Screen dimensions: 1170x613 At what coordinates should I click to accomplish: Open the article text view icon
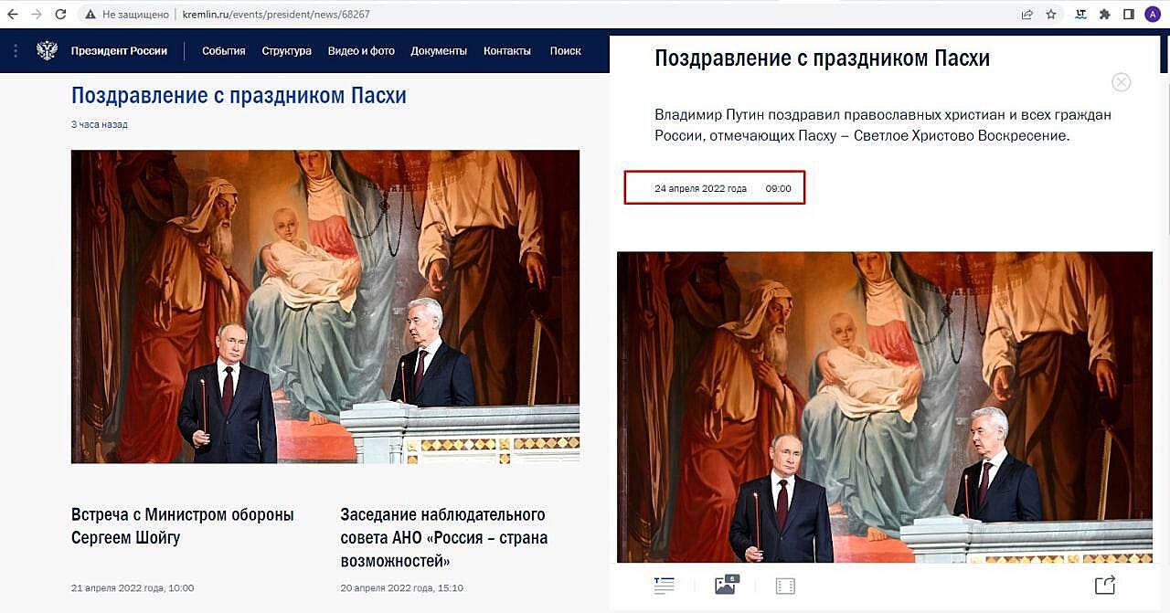[664, 586]
